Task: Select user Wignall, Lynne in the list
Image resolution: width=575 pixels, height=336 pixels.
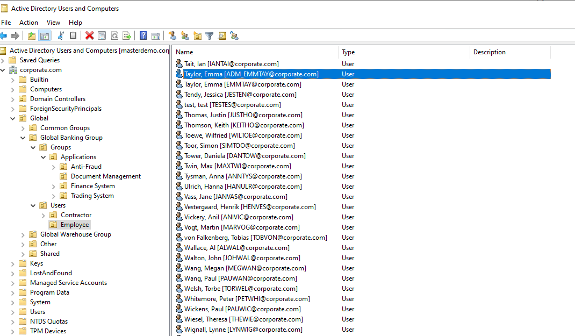Action: (243, 330)
